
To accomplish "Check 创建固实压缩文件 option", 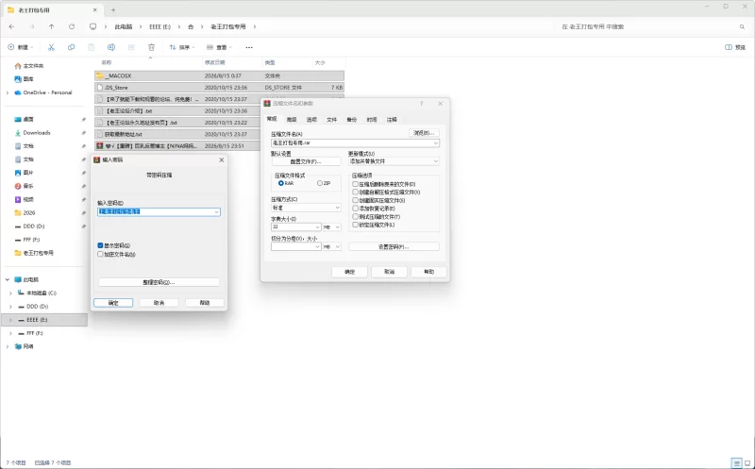I will (356, 200).
